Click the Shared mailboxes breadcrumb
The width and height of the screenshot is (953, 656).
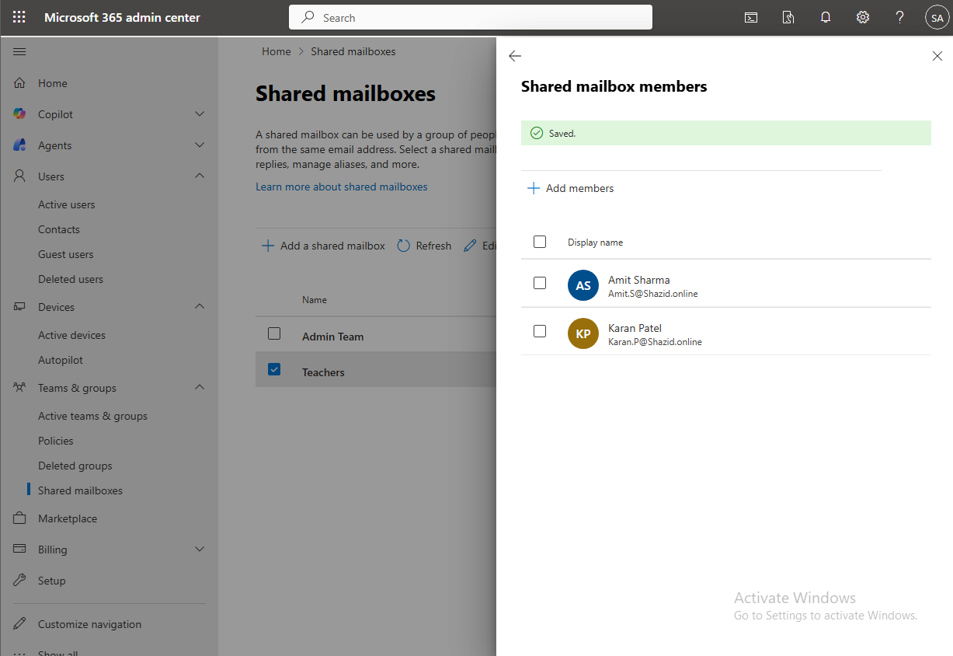(353, 51)
